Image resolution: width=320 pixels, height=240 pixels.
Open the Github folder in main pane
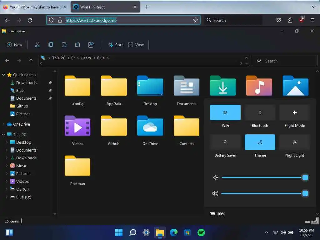[x=114, y=126]
